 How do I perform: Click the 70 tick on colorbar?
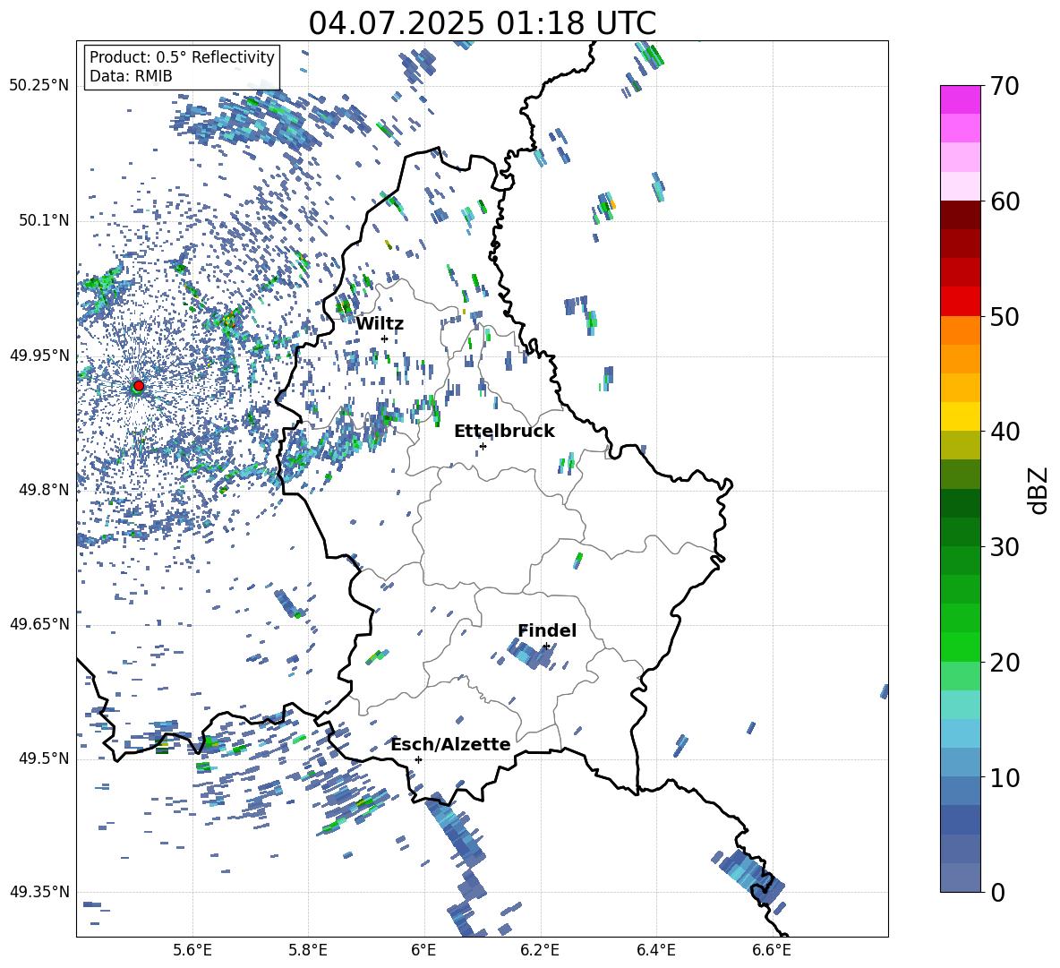[x=1004, y=86]
